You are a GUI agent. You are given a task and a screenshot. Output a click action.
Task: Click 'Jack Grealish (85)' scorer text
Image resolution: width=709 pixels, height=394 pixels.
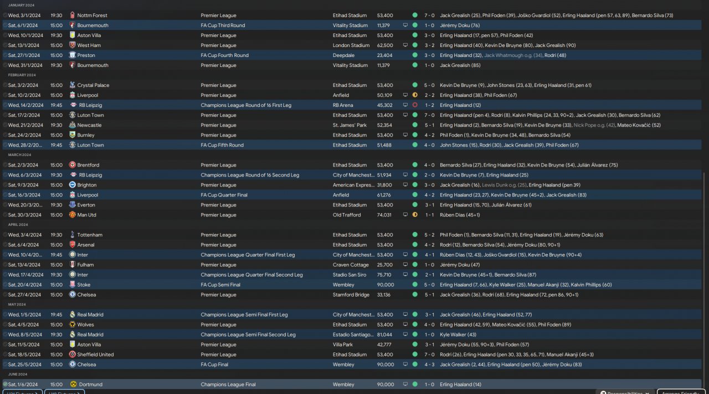[460, 65]
